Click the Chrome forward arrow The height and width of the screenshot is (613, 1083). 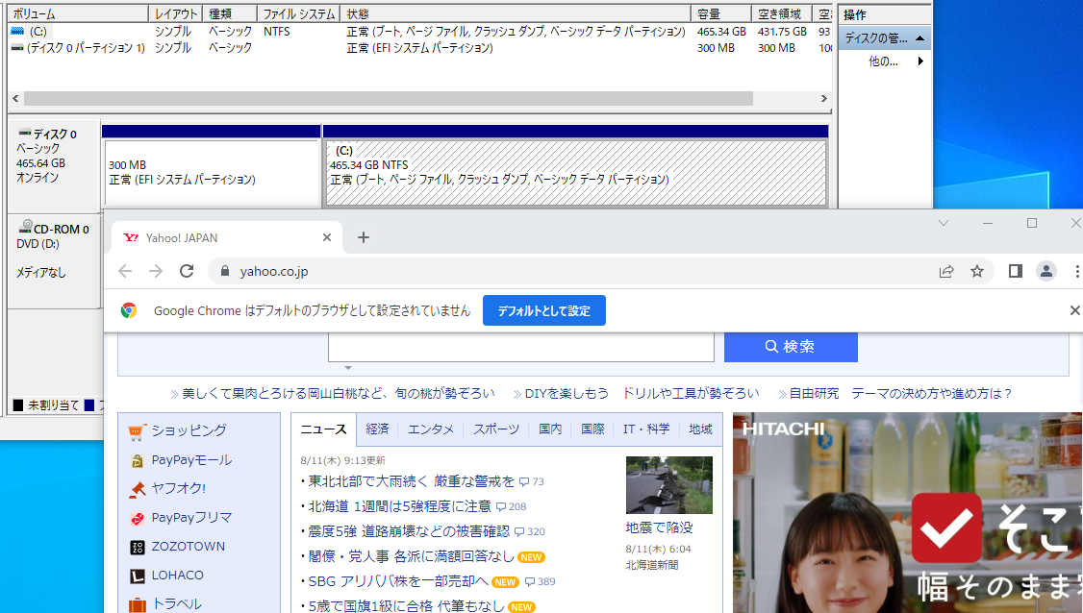[x=156, y=271]
